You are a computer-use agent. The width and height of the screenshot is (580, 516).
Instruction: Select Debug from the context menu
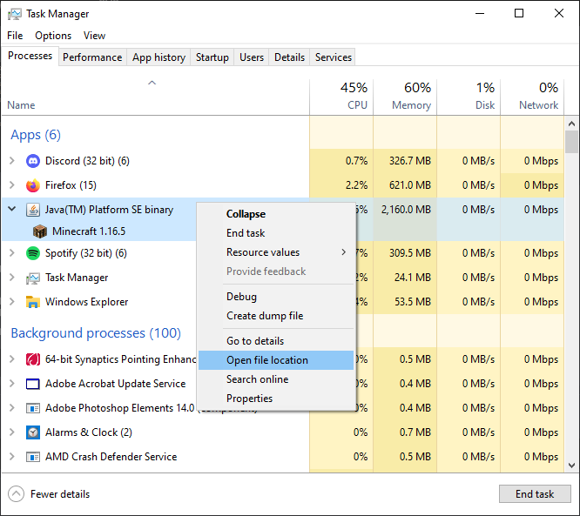pos(276,297)
